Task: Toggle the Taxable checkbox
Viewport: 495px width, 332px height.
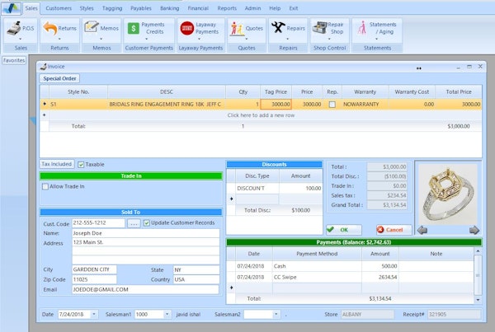Action: 81,164
